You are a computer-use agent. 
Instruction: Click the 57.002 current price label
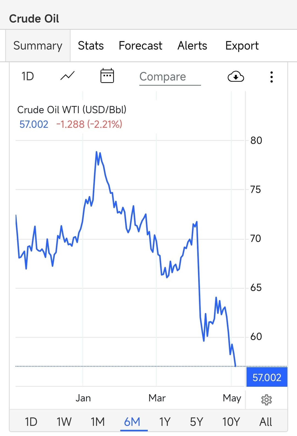pos(267,377)
